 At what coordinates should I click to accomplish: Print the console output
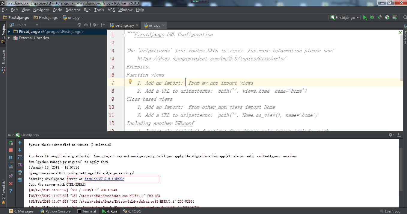[20, 172]
